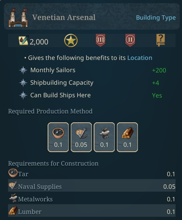Click the Location link
The width and height of the screenshot is (182, 220).
pos(140,58)
